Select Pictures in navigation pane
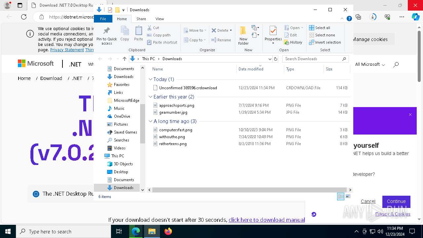 121,124
